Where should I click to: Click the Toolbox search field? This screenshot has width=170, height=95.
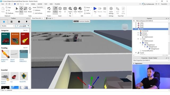pyautogui.click(x=23, y=26)
